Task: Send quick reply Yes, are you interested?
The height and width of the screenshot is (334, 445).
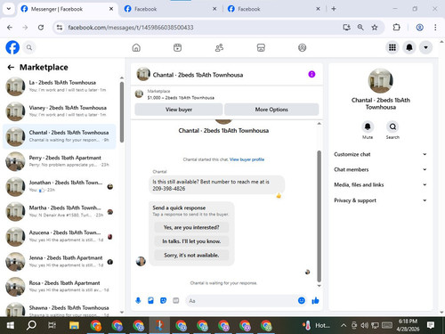Action: [191, 227]
